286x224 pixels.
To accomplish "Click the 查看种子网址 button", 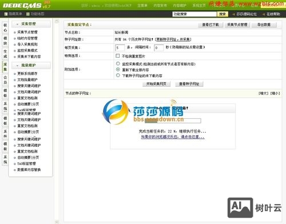I will click(189, 84).
